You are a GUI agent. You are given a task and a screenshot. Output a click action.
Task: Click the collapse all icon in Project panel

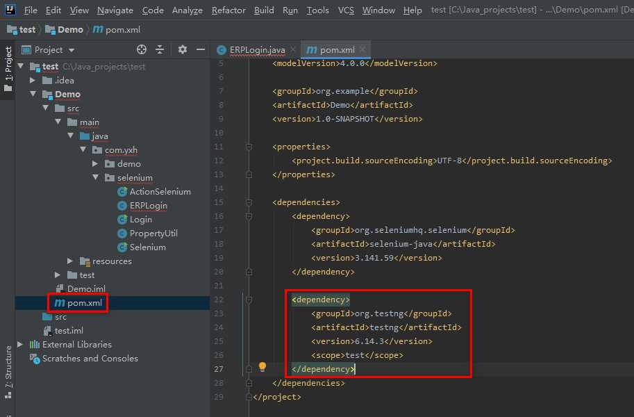(160, 49)
